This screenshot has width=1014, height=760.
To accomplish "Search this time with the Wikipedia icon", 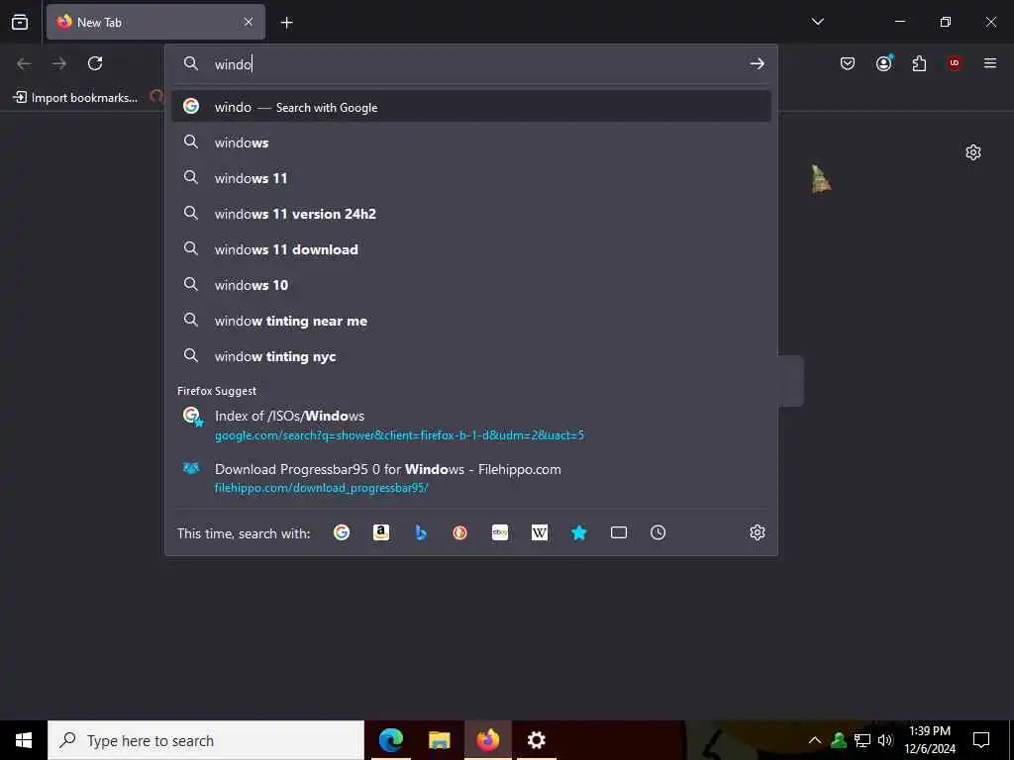I will click(x=540, y=532).
